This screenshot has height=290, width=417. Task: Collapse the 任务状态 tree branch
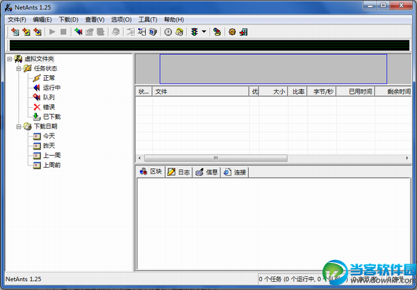(x=19, y=69)
